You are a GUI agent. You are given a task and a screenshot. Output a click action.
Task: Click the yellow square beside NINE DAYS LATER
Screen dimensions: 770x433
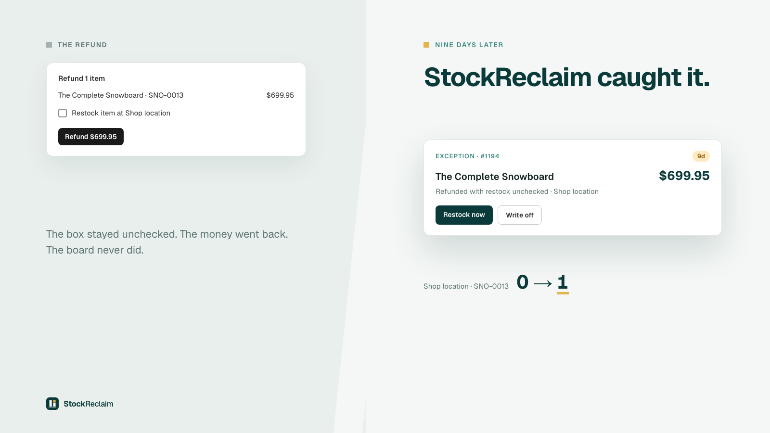426,45
